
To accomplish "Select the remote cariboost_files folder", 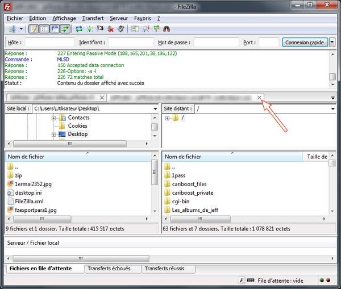I will click(x=189, y=185).
